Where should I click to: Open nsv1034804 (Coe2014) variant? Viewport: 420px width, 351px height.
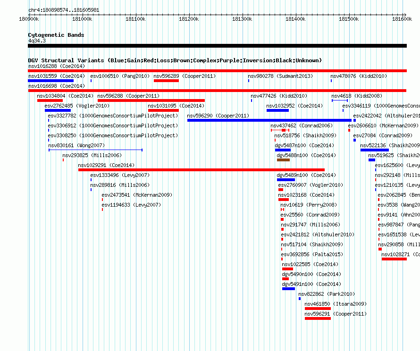coord(65,96)
